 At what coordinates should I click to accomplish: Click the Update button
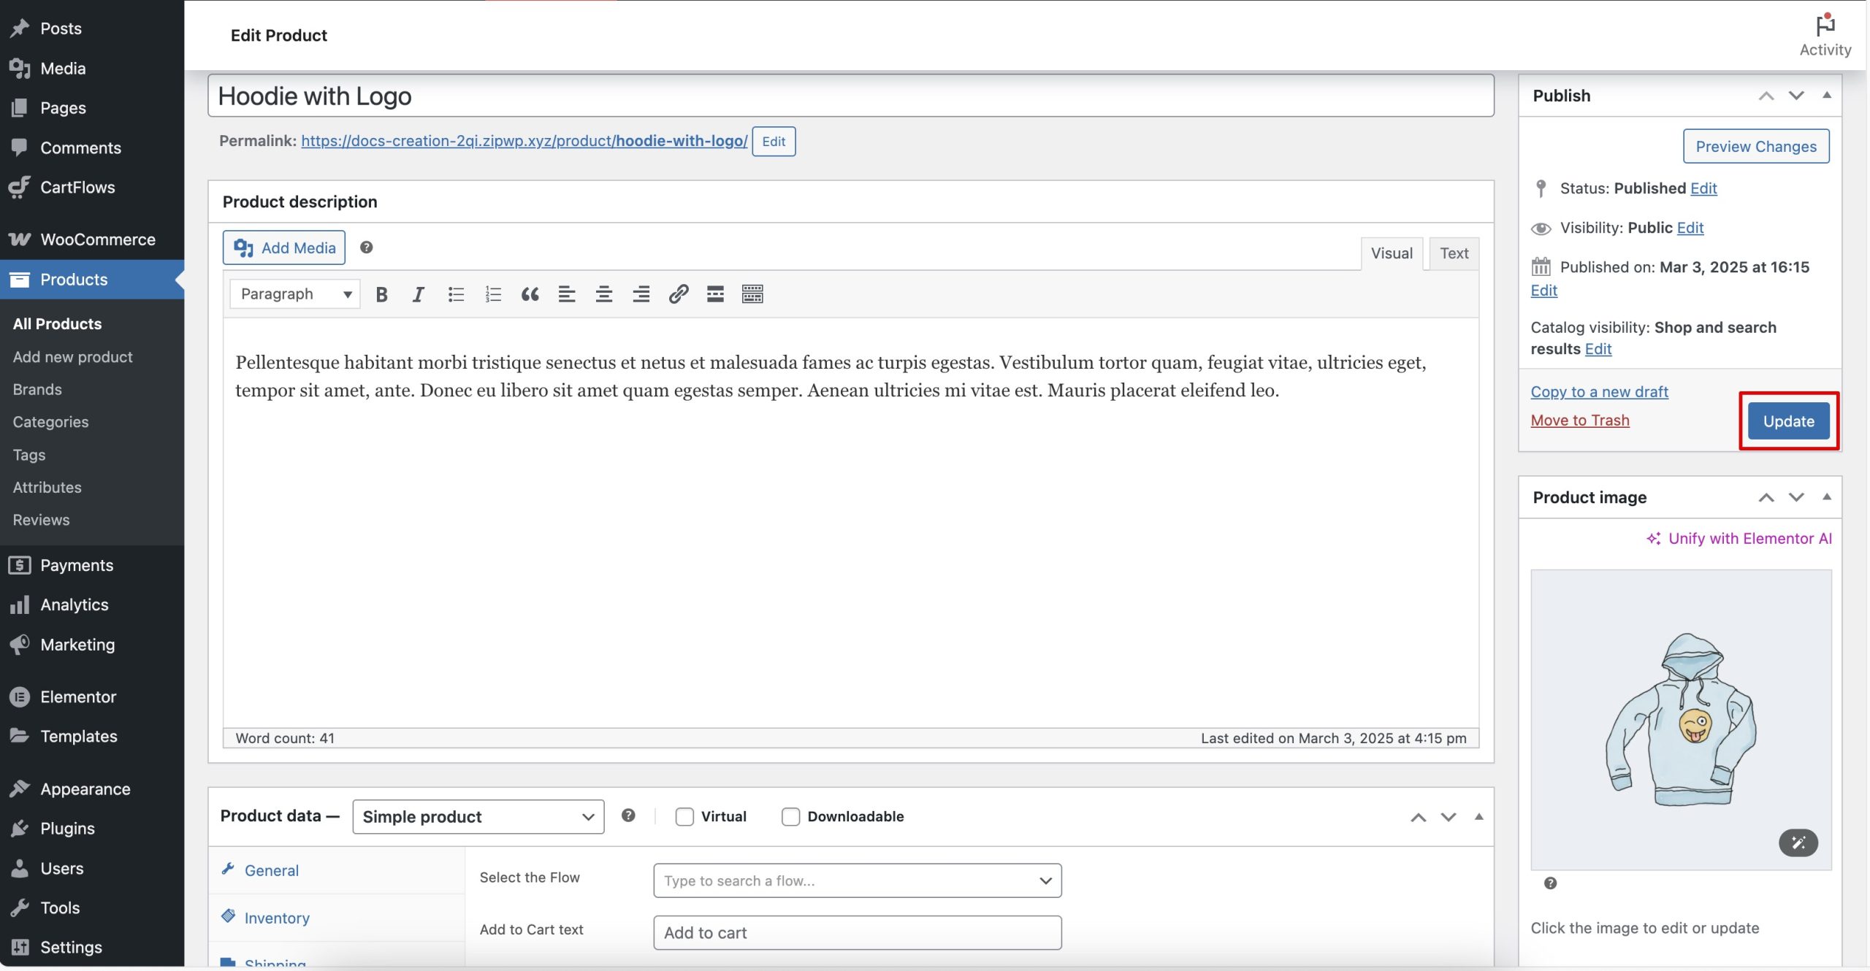[x=1788, y=421]
